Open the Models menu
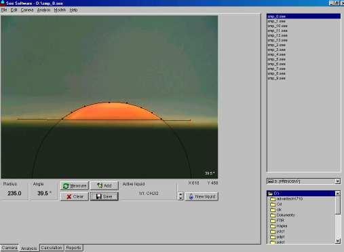Screen dimensions: 344x252 point(60,10)
